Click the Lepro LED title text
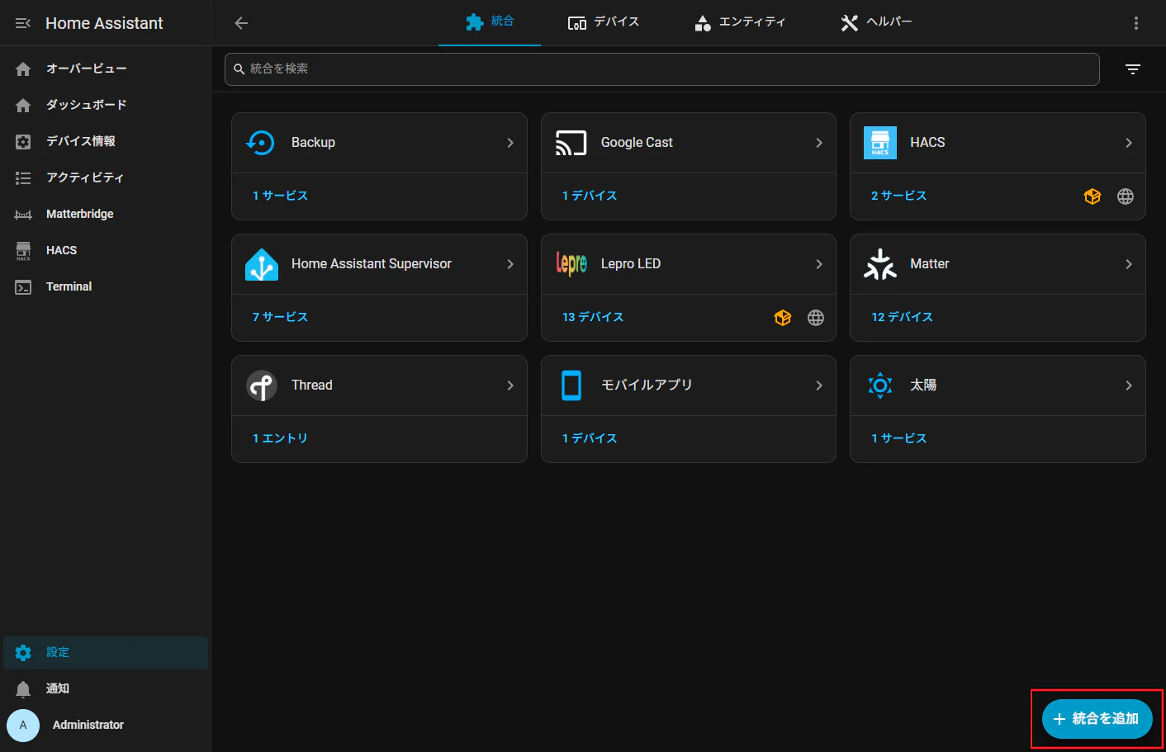The height and width of the screenshot is (752, 1166). 631,264
